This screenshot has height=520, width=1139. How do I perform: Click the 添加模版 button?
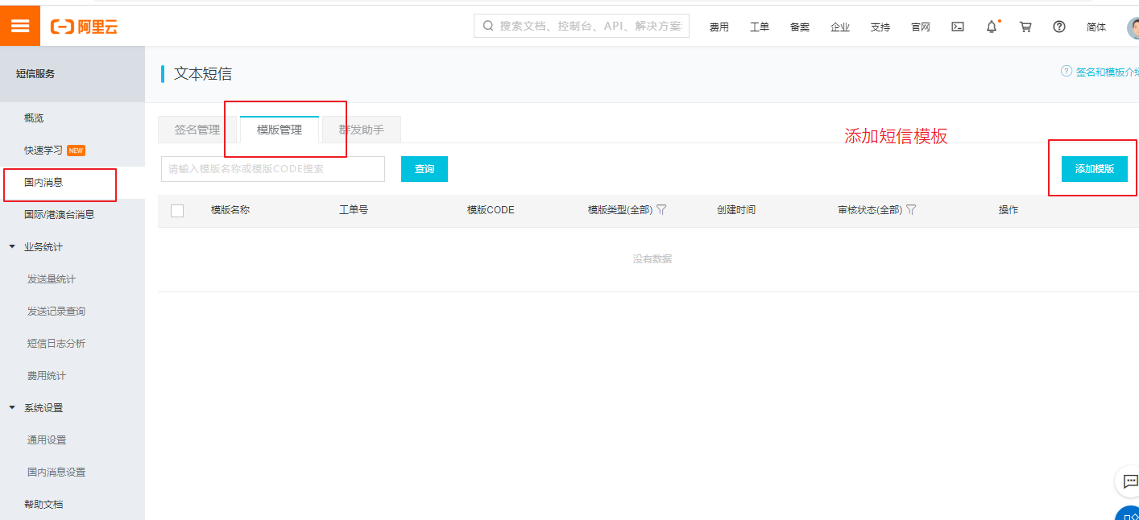(1094, 168)
